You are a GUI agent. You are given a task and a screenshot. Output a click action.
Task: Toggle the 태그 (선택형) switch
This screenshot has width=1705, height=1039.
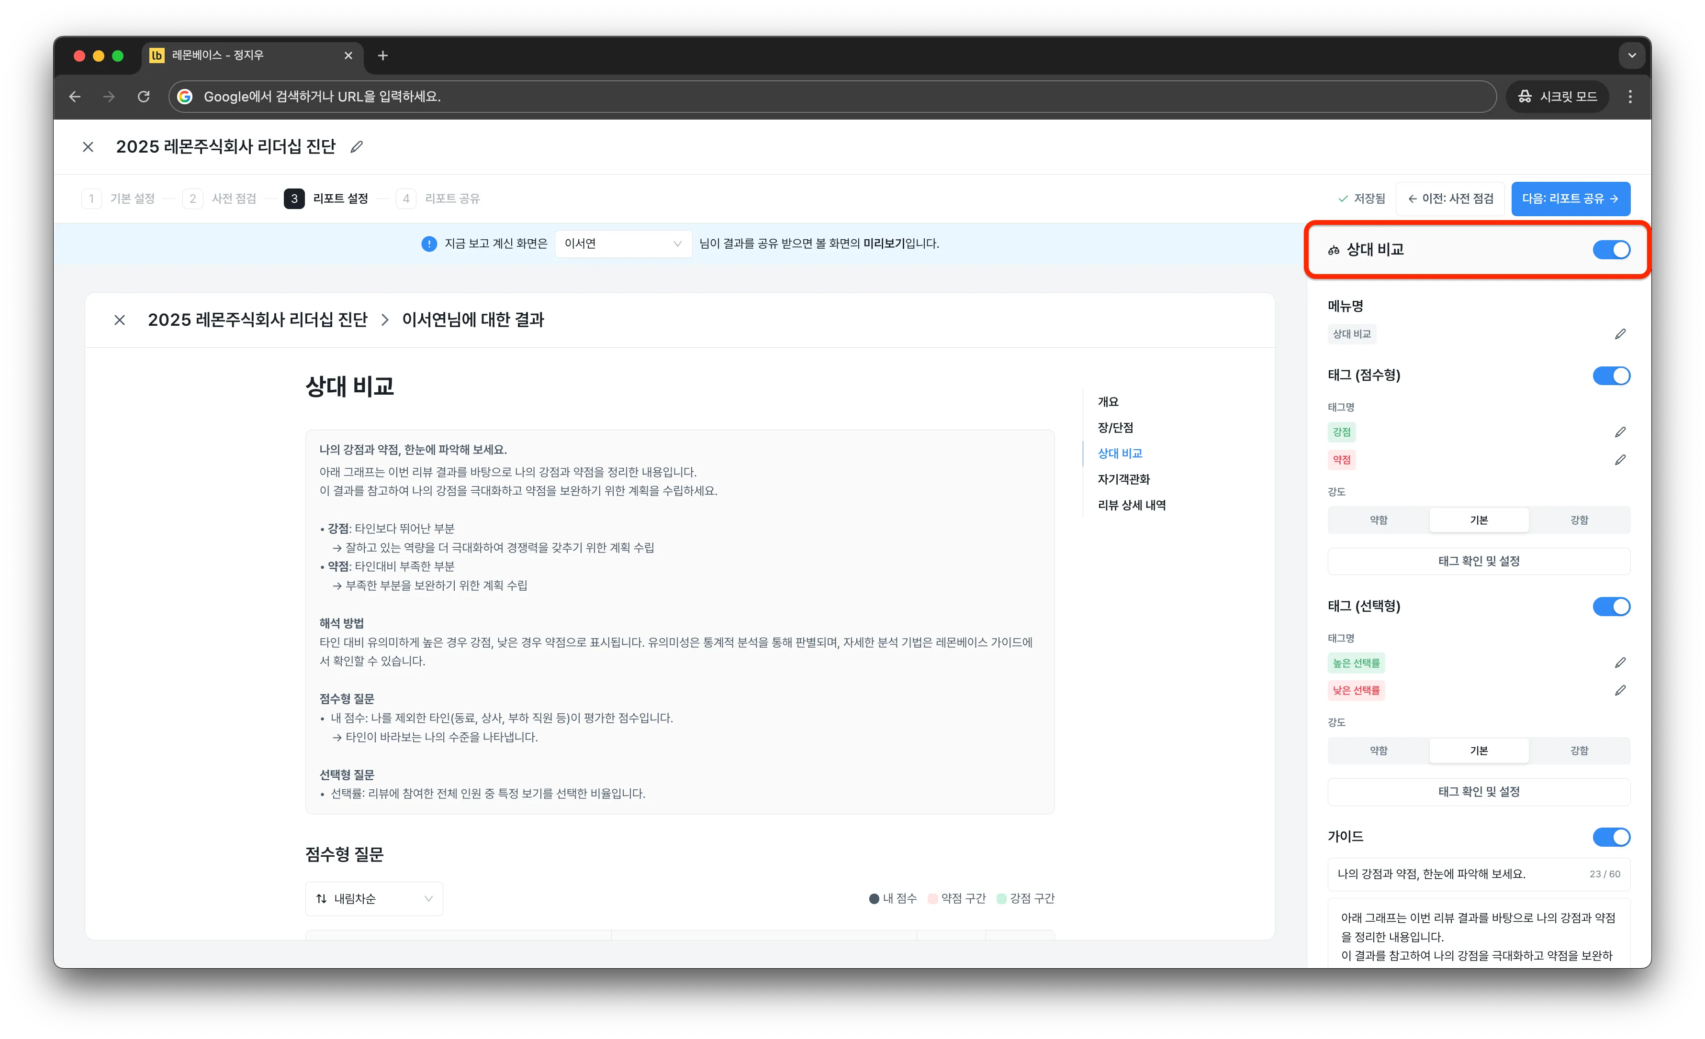pos(1611,607)
